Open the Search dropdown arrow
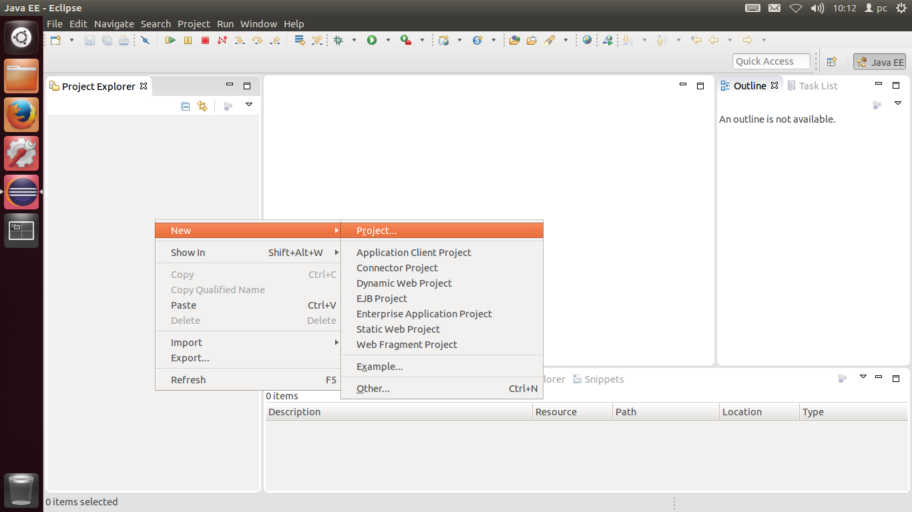 pyautogui.click(x=565, y=40)
